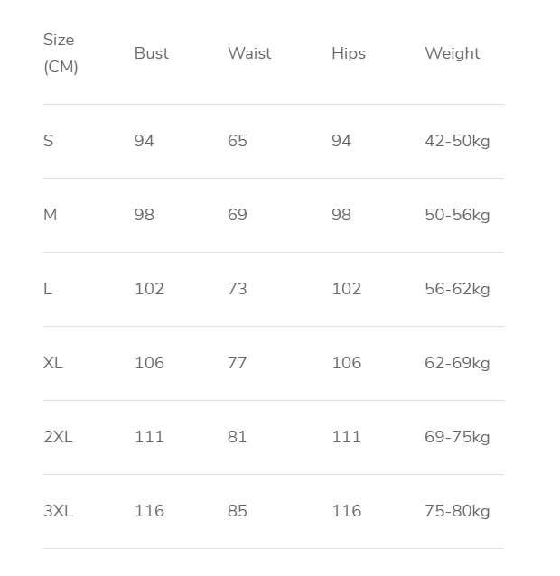This screenshot has height=576, width=560.
Task: Click waist value 65
Action: [238, 141]
